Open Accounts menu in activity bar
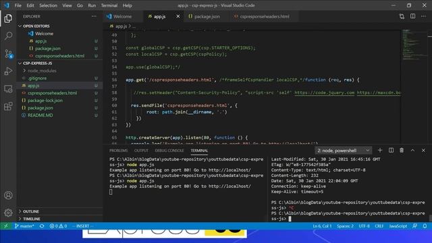 click(x=8, y=195)
